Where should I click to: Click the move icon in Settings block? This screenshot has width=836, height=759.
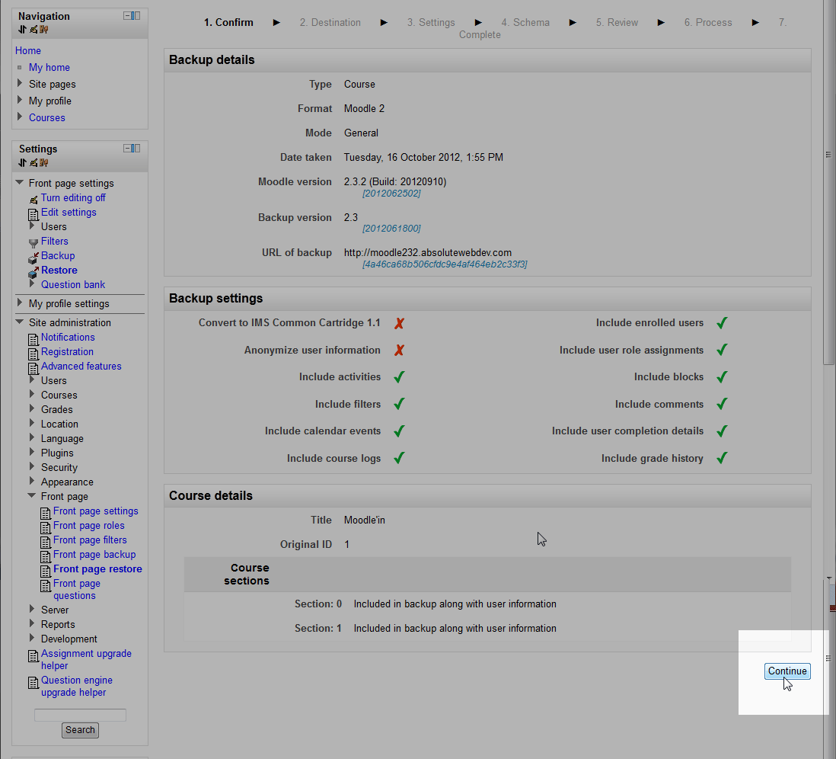point(22,162)
